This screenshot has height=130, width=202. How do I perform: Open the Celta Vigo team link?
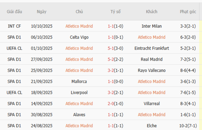(x=79, y=37)
